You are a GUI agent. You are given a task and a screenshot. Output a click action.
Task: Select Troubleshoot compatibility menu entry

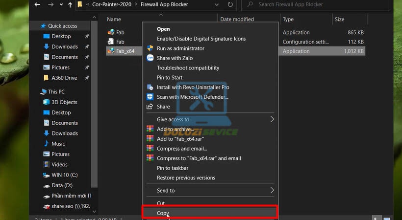click(x=188, y=68)
